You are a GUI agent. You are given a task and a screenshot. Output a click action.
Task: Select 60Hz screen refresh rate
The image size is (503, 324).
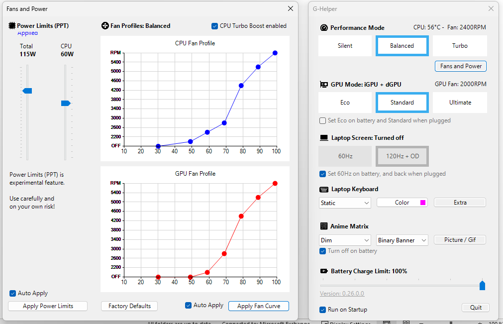click(x=345, y=156)
